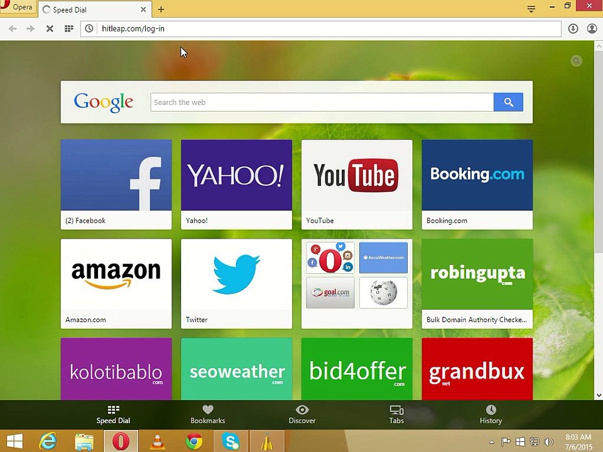Open the grandbux speed dial tile
The width and height of the screenshot is (603, 452).
[x=477, y=369]
